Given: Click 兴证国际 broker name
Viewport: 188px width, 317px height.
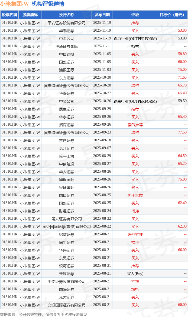Looking at the screenshot, I should tap(66, 187).
